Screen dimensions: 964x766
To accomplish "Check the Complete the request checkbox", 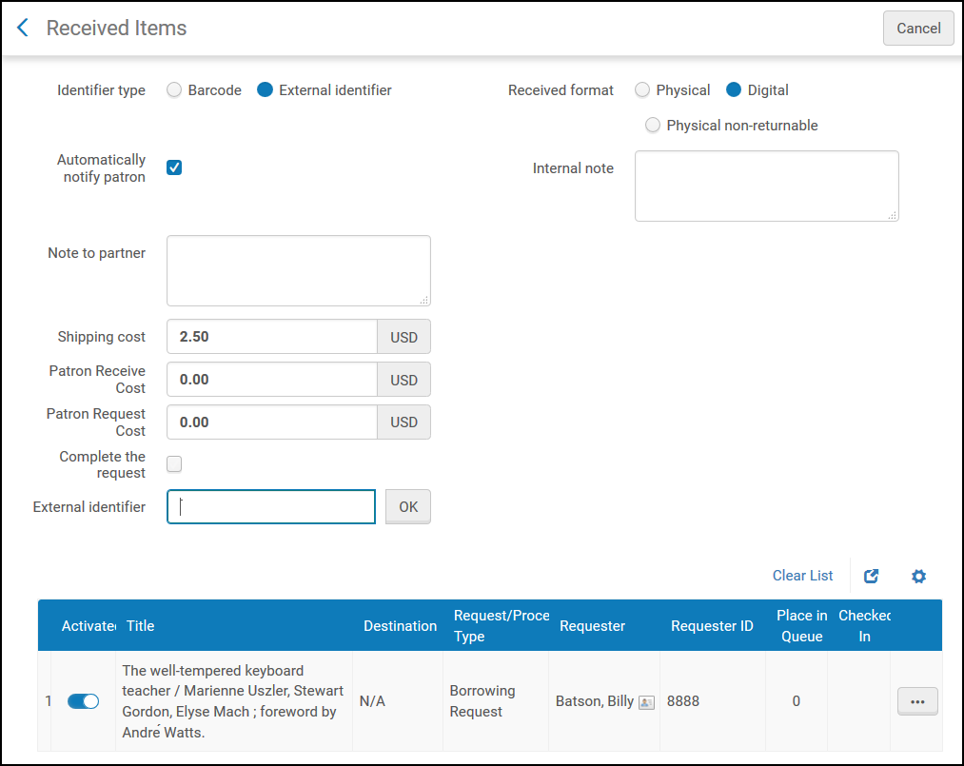I will pos(174,463).
